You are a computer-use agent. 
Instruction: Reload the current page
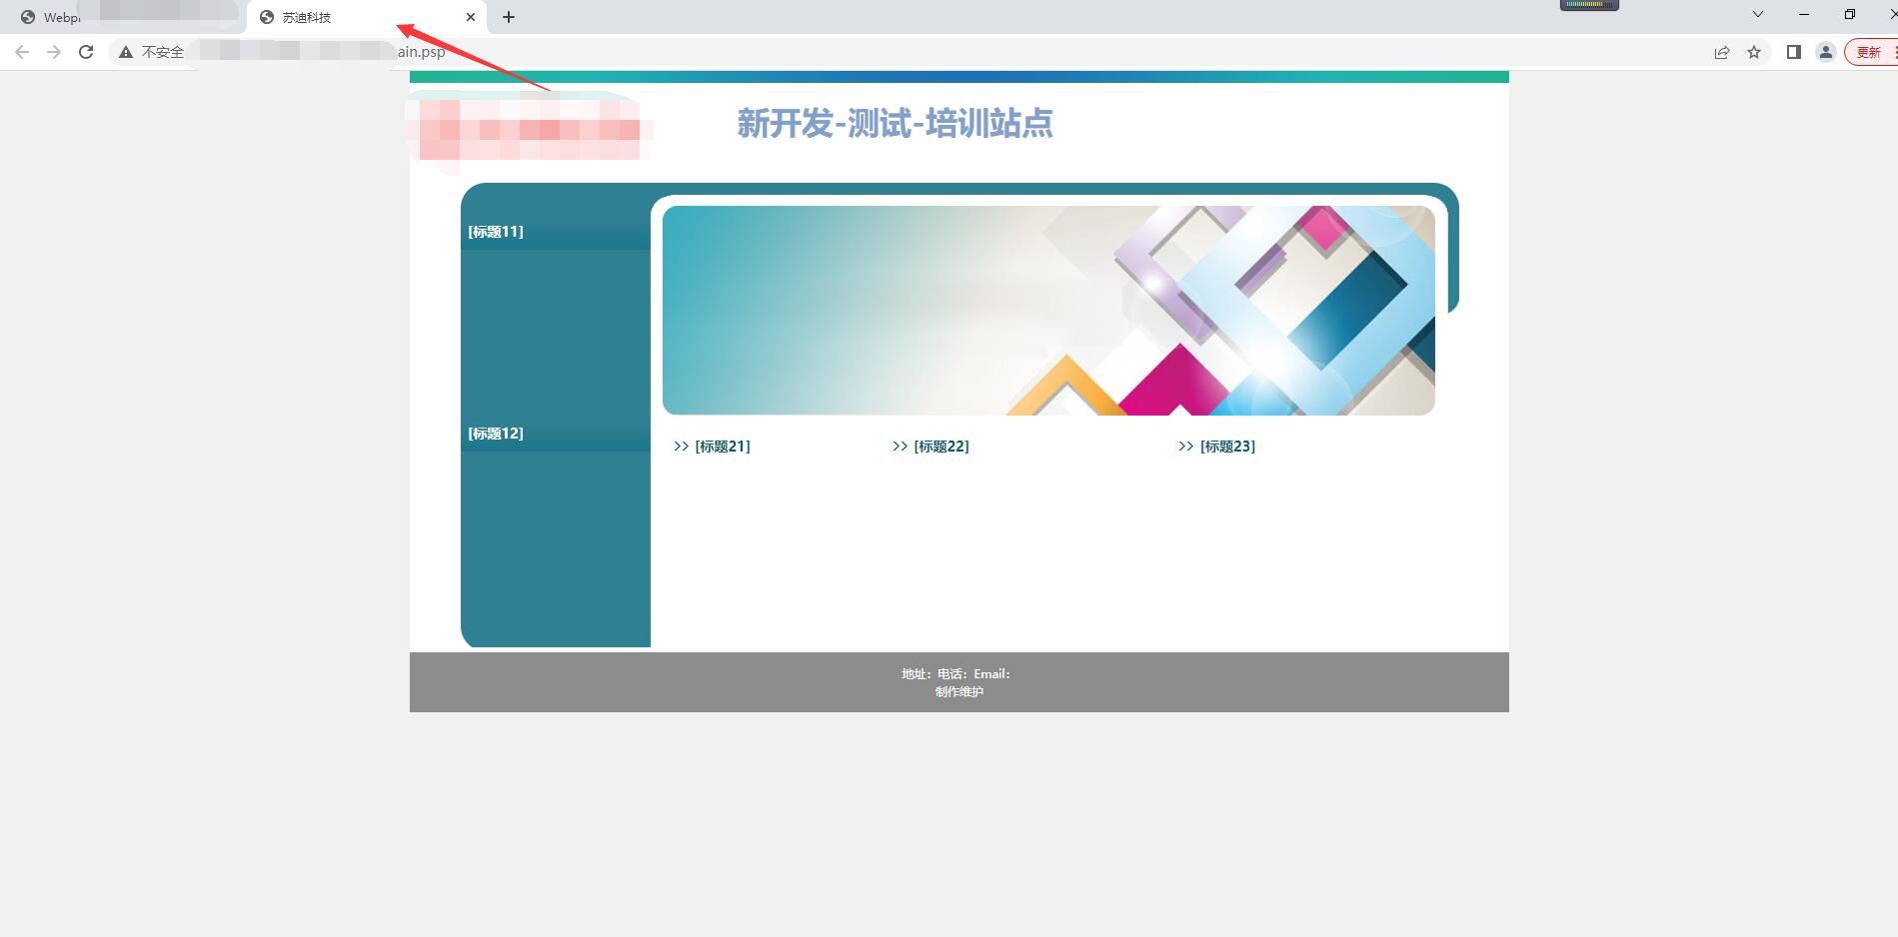(86, 52)
